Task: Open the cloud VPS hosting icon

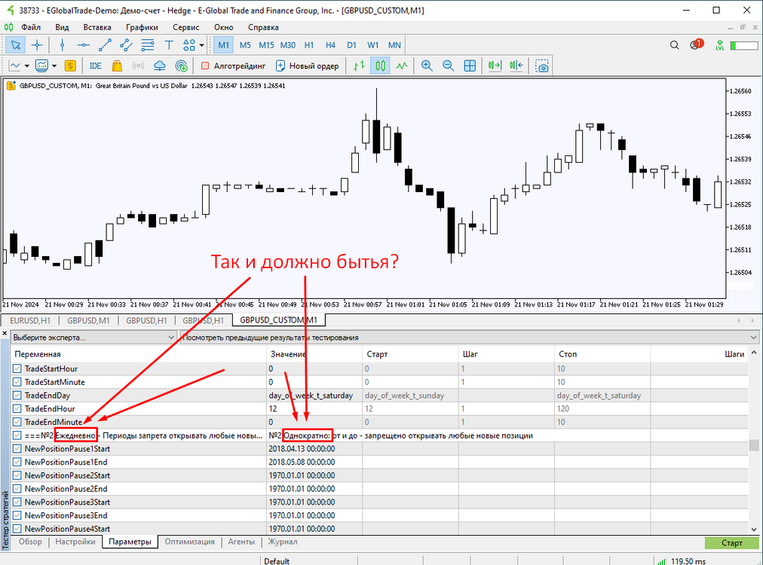Action: [x=160, y=66]
